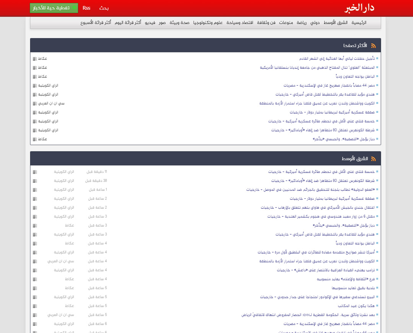Open details icon for 'تأجيل حفلات ليالي أبها' row
Viewport: 413px width, 333px height.
[34, 58]
